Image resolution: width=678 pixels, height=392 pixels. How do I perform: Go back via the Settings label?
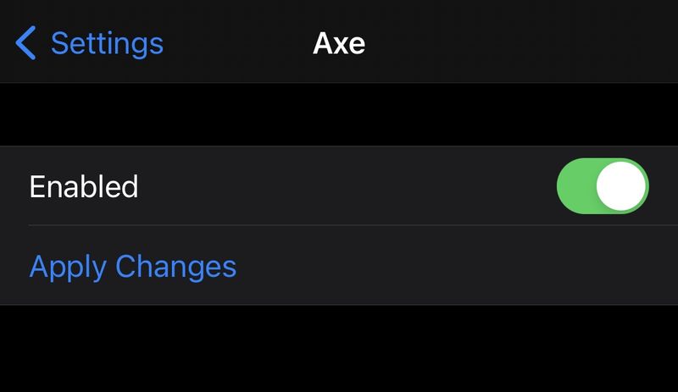107,44
